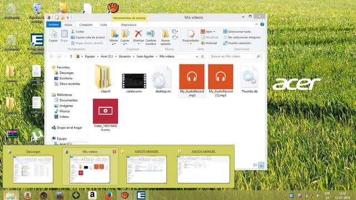Expand the Abrir dropdown arrow
Screen dimensions: 356x200
(x=214, y=32)
